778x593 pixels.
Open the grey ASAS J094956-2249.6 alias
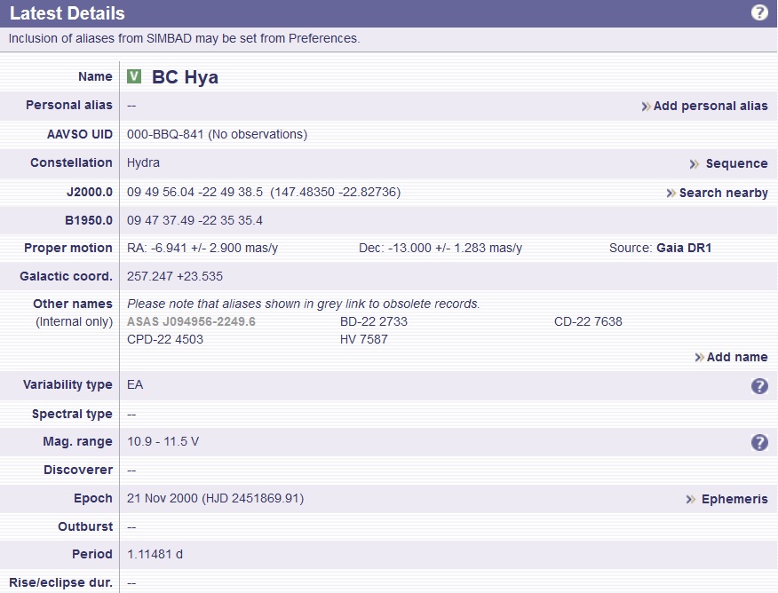point(191,321)
